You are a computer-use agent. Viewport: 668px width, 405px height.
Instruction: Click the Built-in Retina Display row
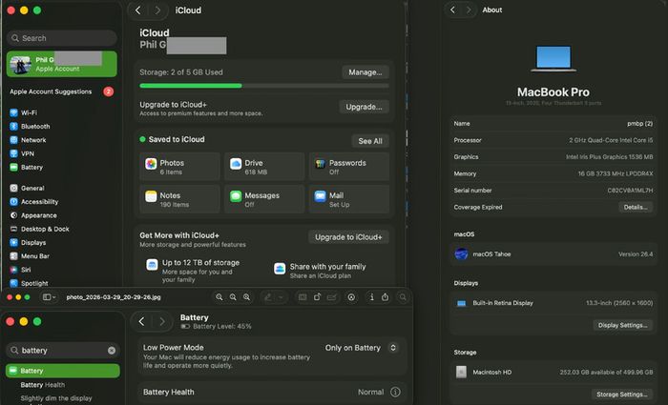pyautogui.click(x=553, y=303)
